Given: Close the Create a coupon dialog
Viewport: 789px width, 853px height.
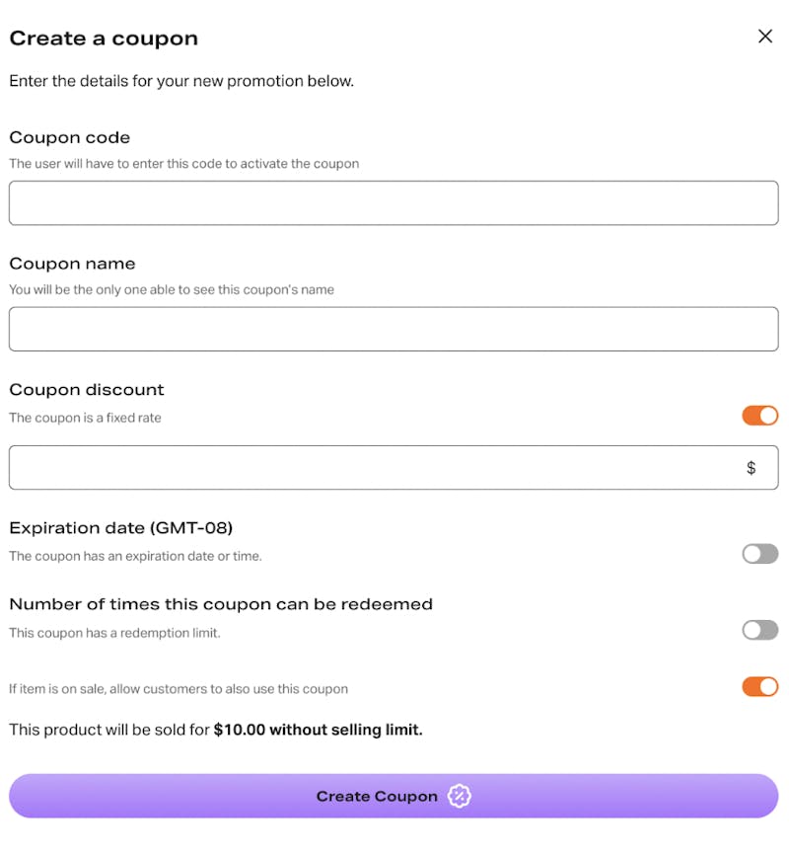Looking at the screenshot, I should pos(765,37).
